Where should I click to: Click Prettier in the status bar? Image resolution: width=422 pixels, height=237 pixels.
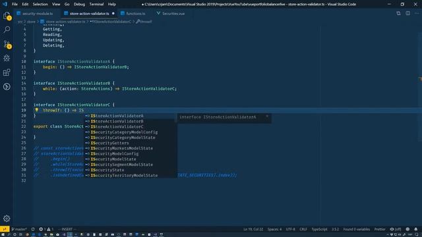click(380, 229)
